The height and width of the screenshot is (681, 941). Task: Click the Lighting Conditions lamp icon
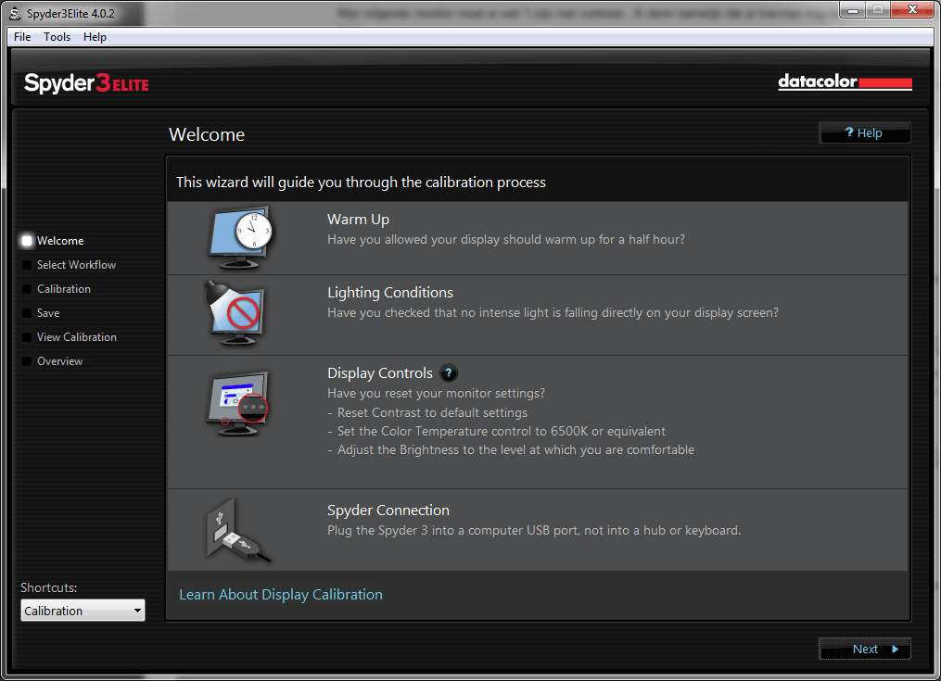(235, 314)
